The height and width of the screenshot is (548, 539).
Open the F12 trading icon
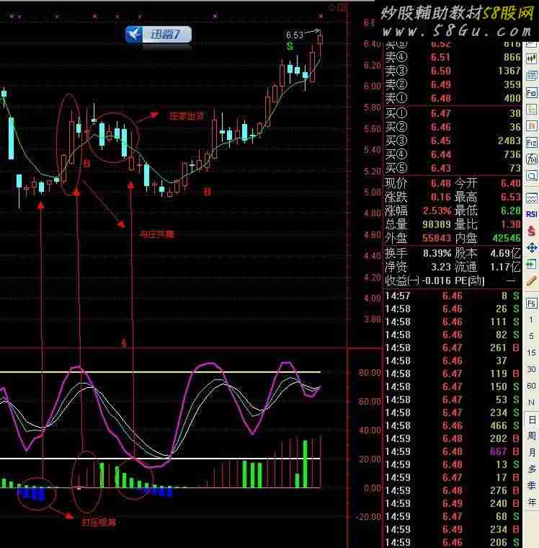pos(531,143)
